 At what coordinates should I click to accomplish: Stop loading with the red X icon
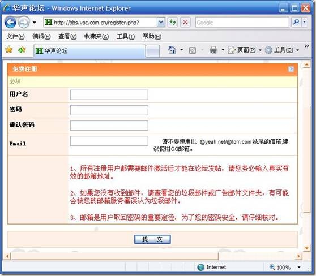(185, 22)
